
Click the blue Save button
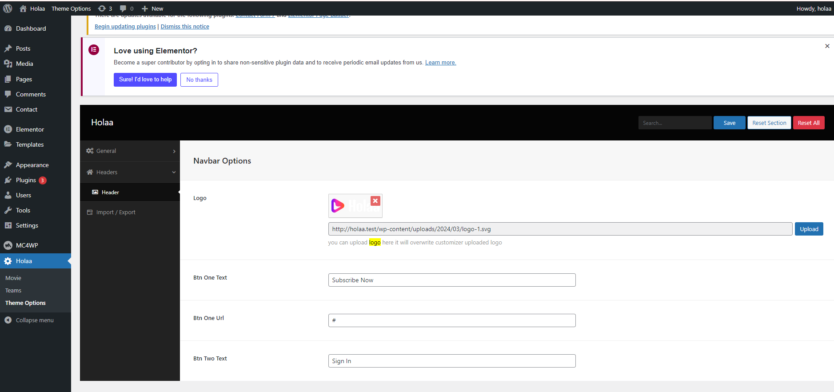click(x=729, y=123)
